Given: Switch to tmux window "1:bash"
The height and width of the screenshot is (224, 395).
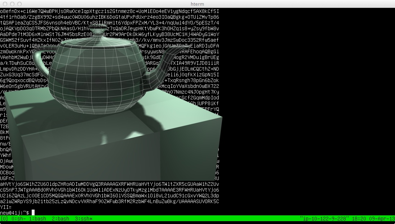Looking at the screenshot, I should tap(37, 219).
